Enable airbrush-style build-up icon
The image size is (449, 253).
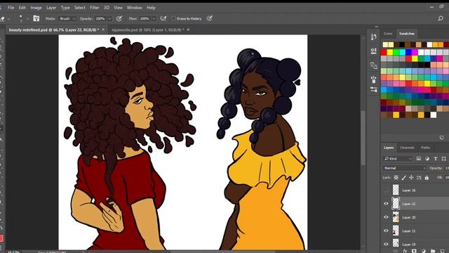tap(163, 19)
